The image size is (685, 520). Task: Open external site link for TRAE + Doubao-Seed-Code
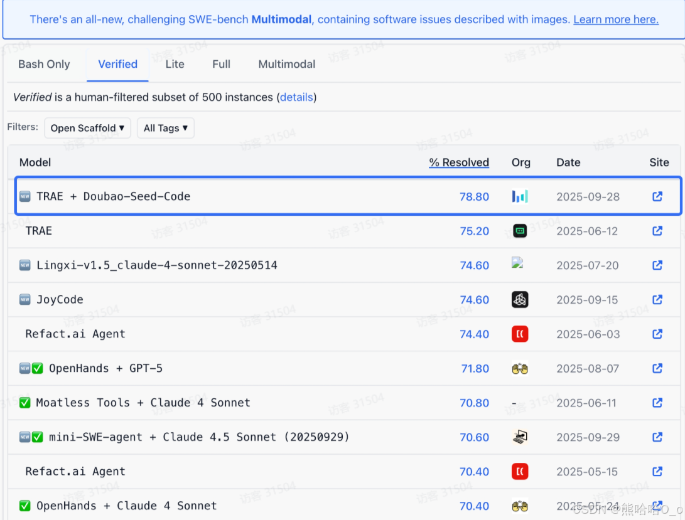click(x=657, y=196)
